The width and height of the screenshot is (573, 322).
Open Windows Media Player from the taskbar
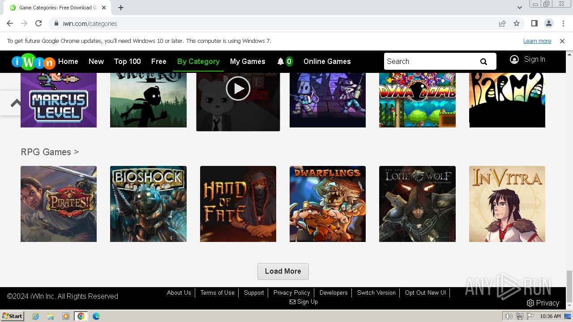click(x=66, y=316)
